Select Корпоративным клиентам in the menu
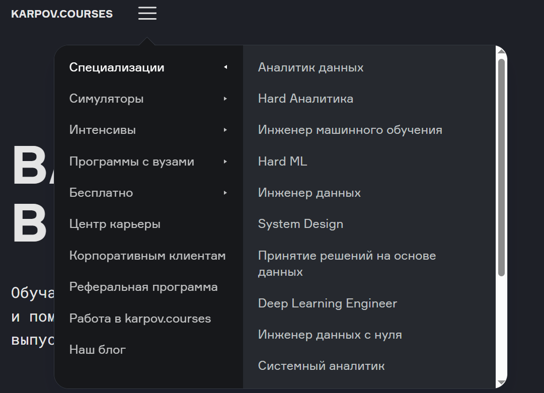 coord(147,255)
